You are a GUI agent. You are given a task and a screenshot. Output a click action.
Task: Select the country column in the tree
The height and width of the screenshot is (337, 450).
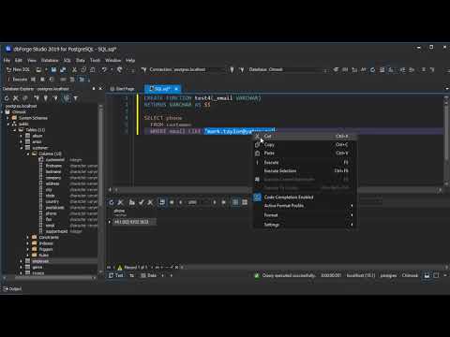click(x=52, y=201)
